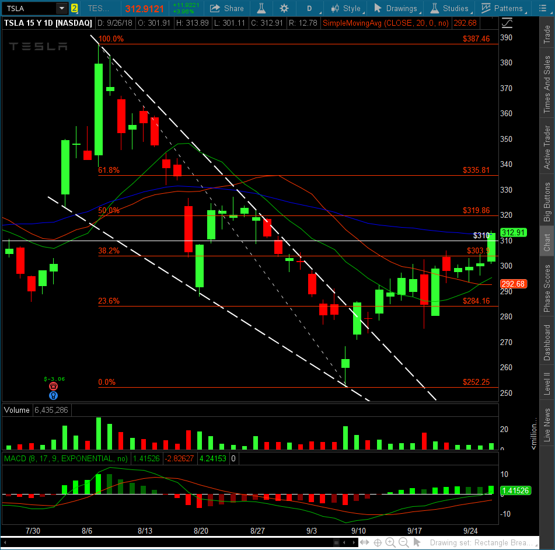Switch to the Dashboard side tab
Screen dimensions: 555x550
pos(547,343)
